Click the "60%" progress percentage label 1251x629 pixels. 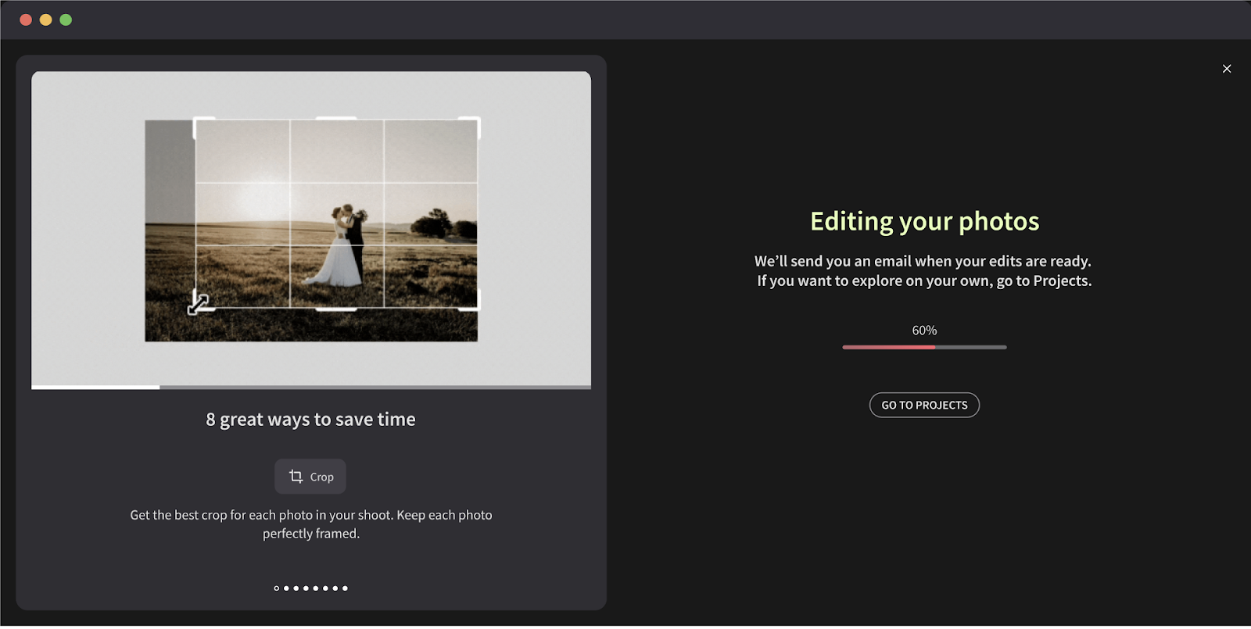924,331
